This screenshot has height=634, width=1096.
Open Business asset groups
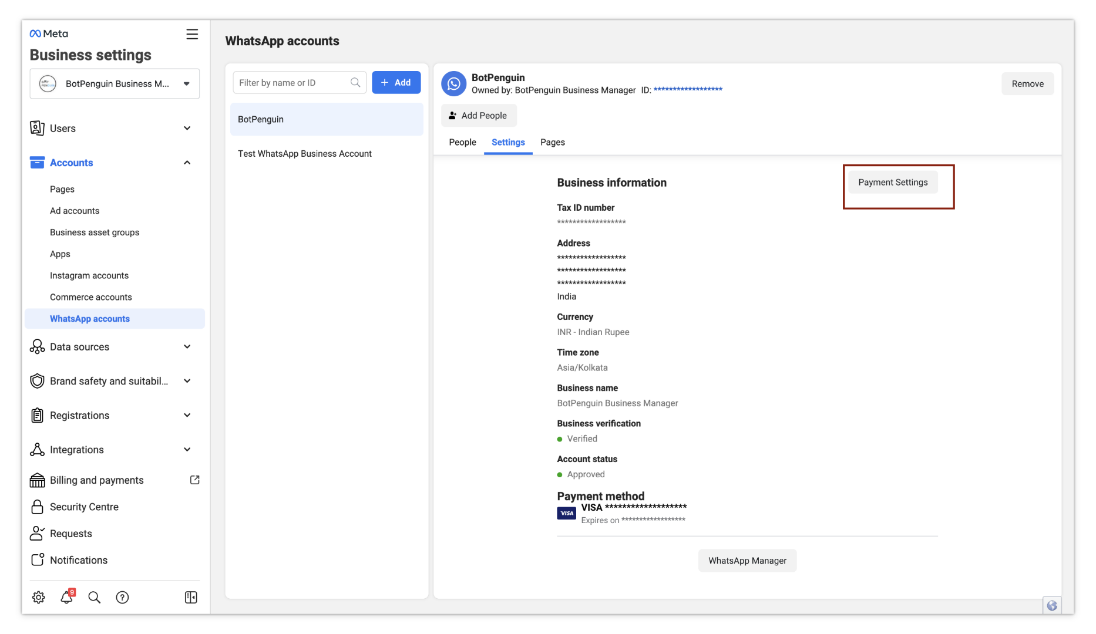pos(95,232)
